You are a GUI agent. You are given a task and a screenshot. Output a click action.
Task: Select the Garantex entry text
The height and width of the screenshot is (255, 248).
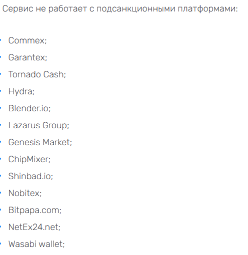coord(27,57)
